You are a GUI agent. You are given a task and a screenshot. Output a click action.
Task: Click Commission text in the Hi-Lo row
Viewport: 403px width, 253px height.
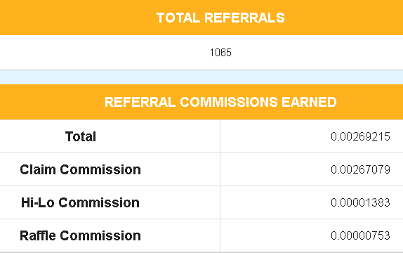click(x=99, y=202)
